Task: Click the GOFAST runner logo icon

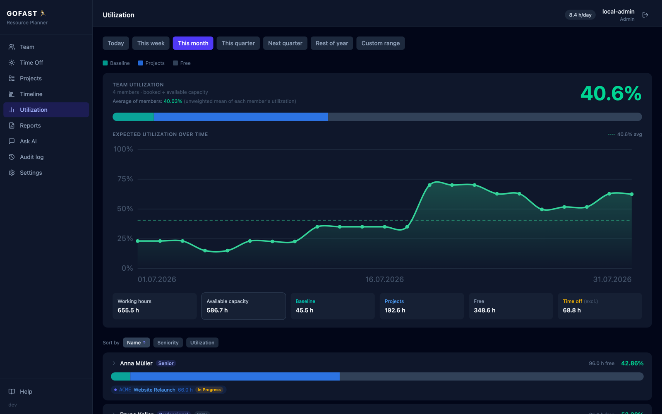Action: pyautogui.click(x=43, y=13)
